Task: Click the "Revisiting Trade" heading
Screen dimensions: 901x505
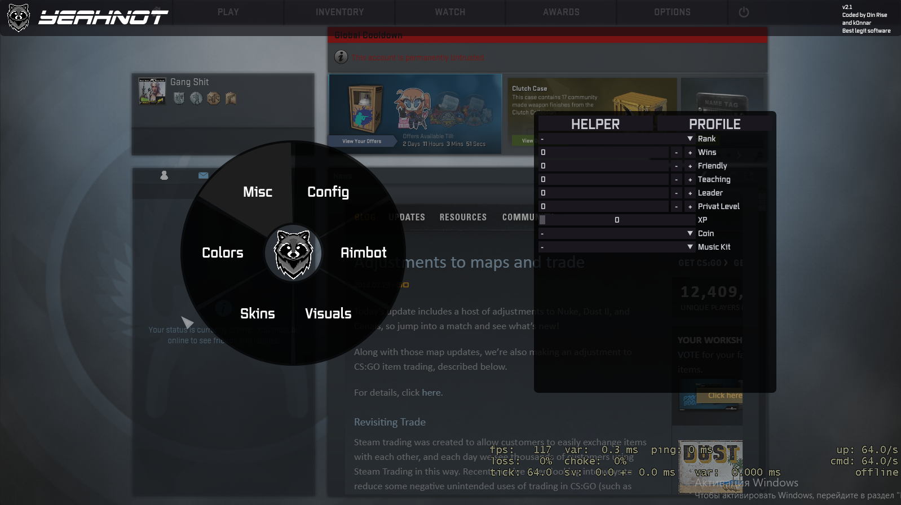Action: 390,422
